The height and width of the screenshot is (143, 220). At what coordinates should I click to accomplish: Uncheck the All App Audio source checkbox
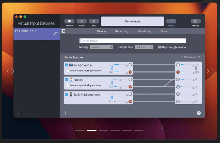coord(66,65)
